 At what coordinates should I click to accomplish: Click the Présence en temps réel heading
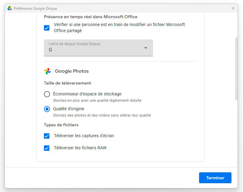click(x=91, y=17)
